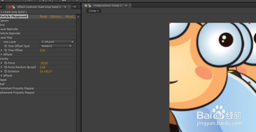
Task: Click the Effect Controls scroll-up arrow
Action: point(78,16)
